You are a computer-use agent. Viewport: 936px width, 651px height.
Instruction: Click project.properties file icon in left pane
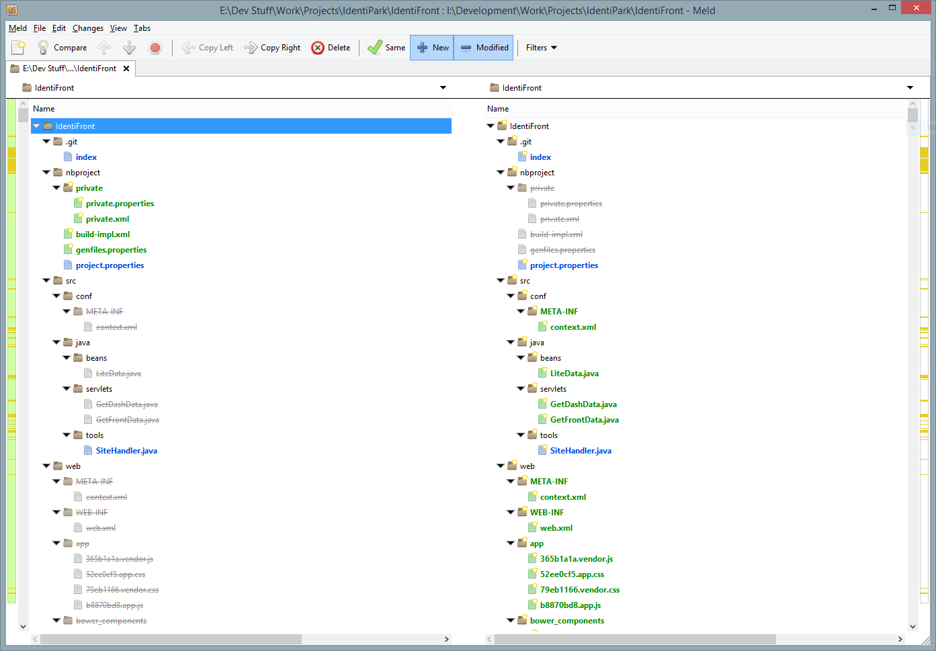pos(68,265)
